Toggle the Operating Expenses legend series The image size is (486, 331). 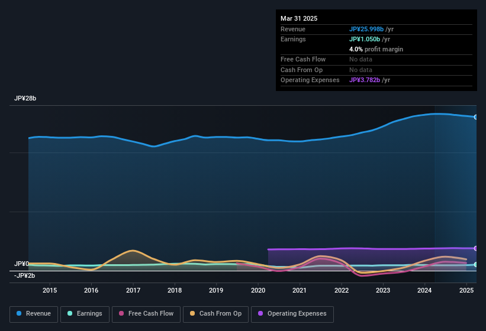292,314
